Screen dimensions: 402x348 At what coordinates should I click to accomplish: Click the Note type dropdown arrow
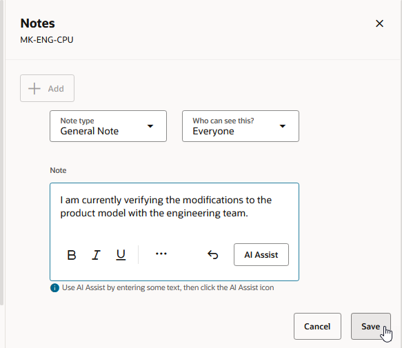click(x=150, y=126)
